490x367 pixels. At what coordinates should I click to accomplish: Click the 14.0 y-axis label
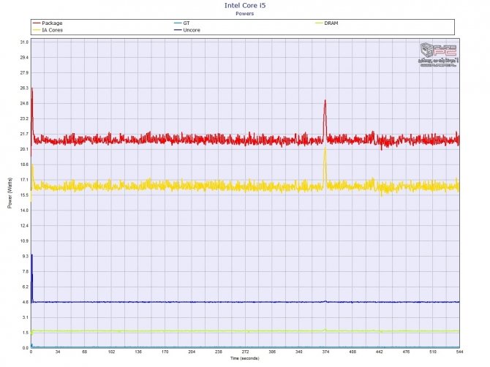pos(24,211)
